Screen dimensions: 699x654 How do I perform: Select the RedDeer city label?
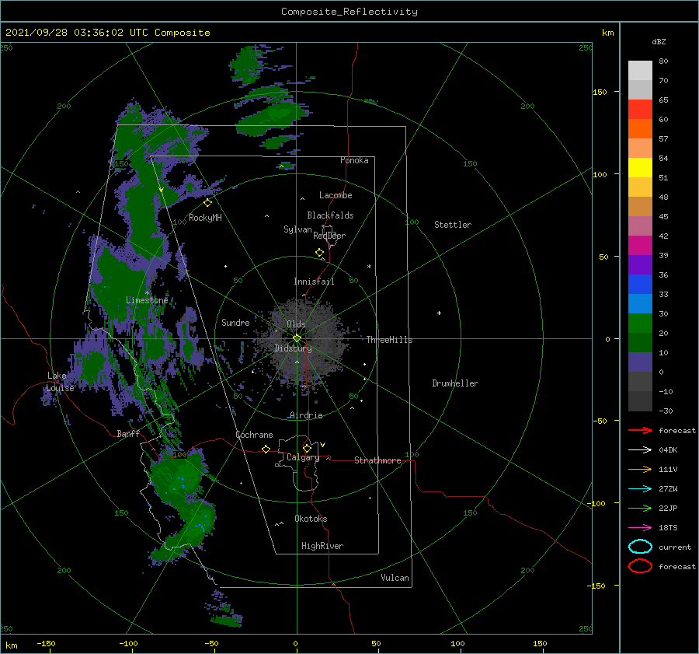[329, 236]
